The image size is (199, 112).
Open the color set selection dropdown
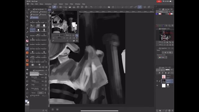162,12
